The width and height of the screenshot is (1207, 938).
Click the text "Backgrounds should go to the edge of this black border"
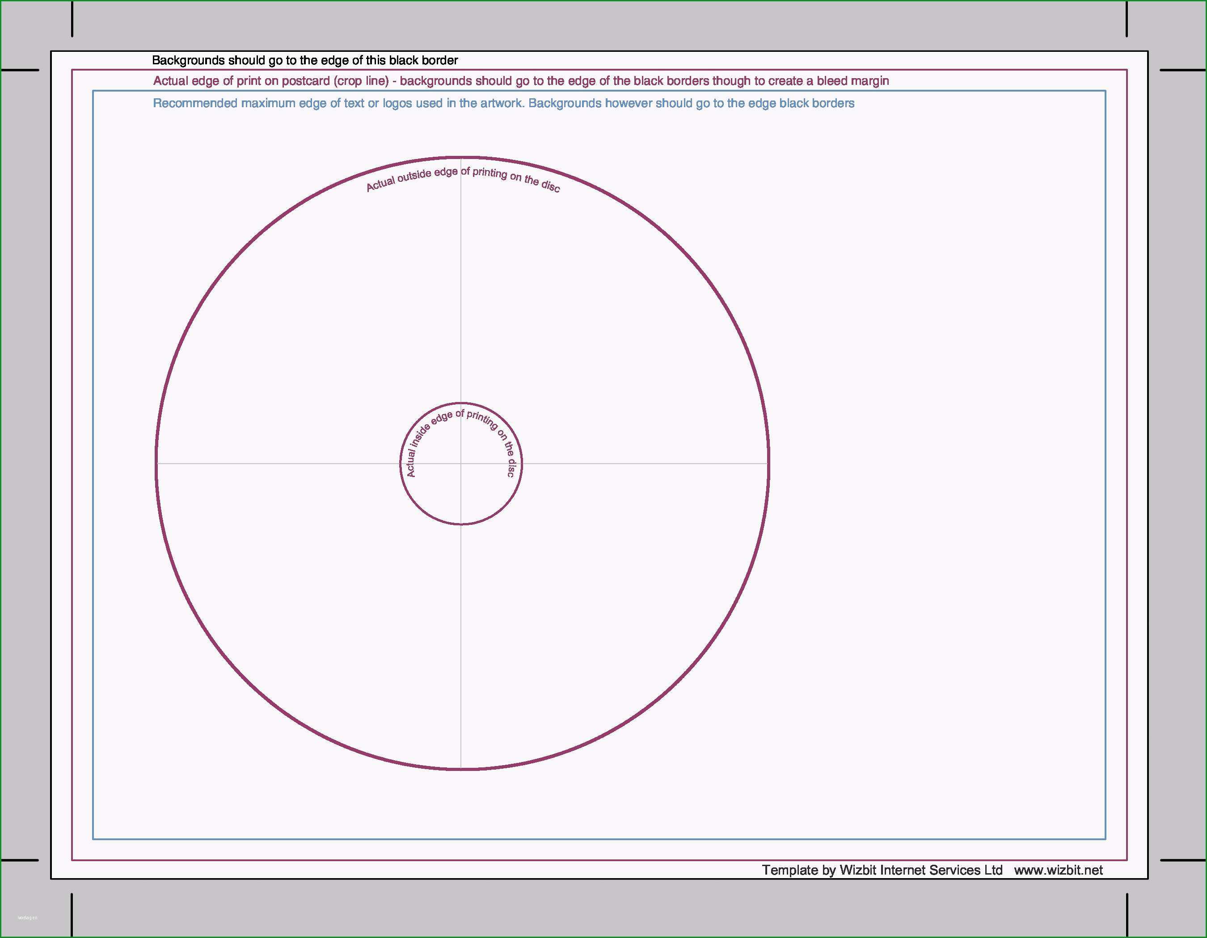tap(304, 60)
